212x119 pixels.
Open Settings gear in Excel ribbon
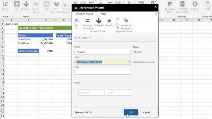coord(195,4)
